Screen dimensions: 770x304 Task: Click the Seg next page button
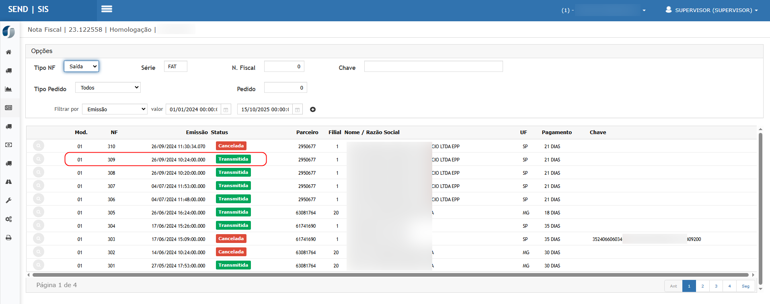pyautogui.click(x=745, y=286)
